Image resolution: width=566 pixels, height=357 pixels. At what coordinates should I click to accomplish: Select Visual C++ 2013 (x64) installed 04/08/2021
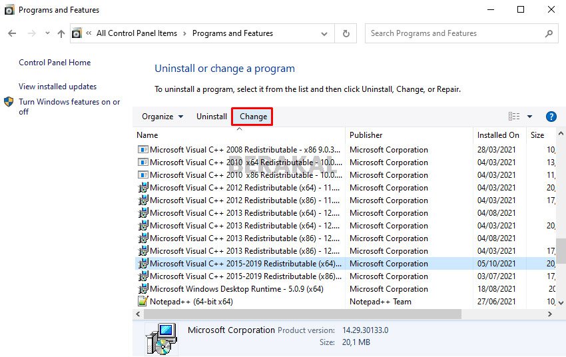pyautogui.click(x=346, y=212)
